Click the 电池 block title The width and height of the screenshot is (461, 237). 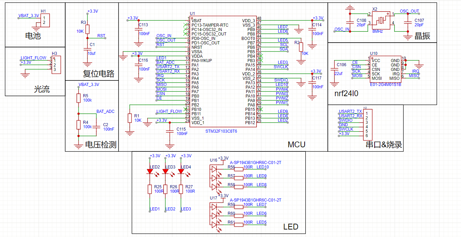coord(33,35)
